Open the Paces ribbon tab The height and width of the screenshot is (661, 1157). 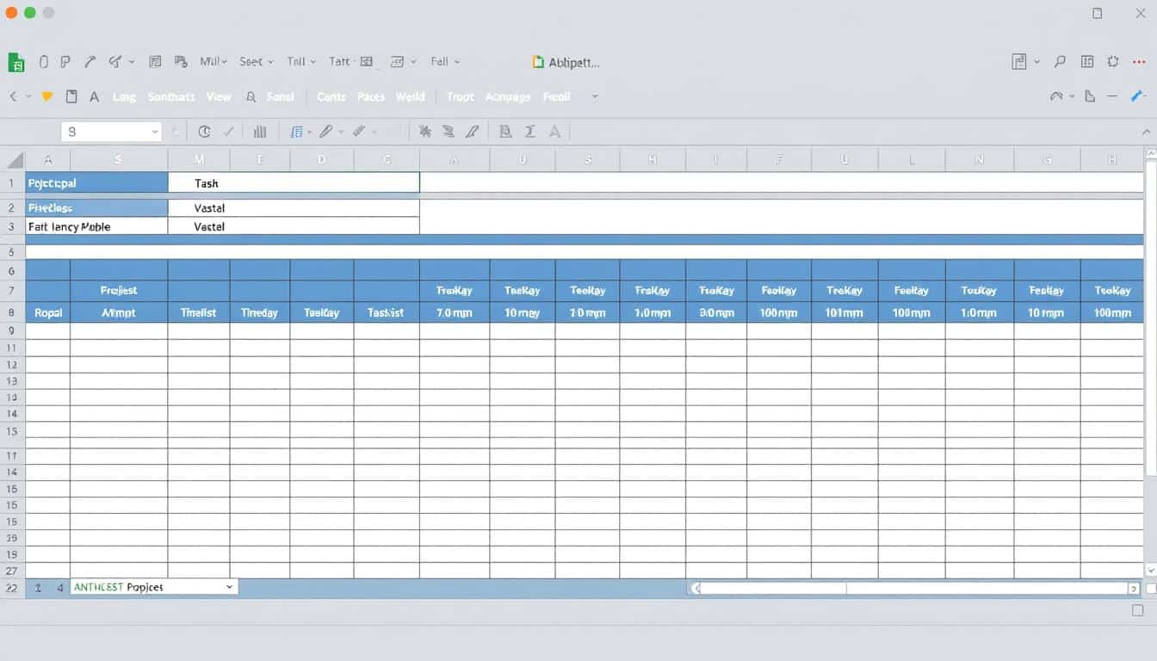(x=371, y=97)
